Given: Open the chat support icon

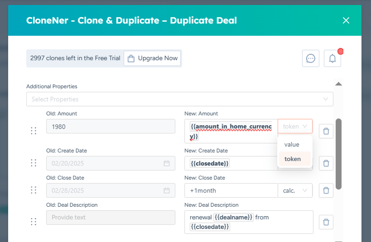Looking at the screenshot, I should coord(310,58).
